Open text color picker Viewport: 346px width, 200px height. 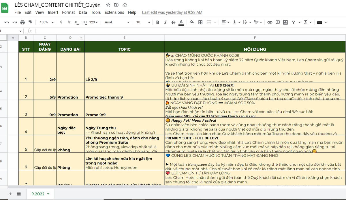click(181, 22)
